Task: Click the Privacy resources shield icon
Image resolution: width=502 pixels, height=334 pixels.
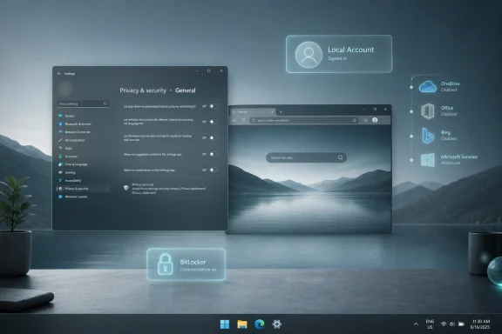Action: click(126, 188)
